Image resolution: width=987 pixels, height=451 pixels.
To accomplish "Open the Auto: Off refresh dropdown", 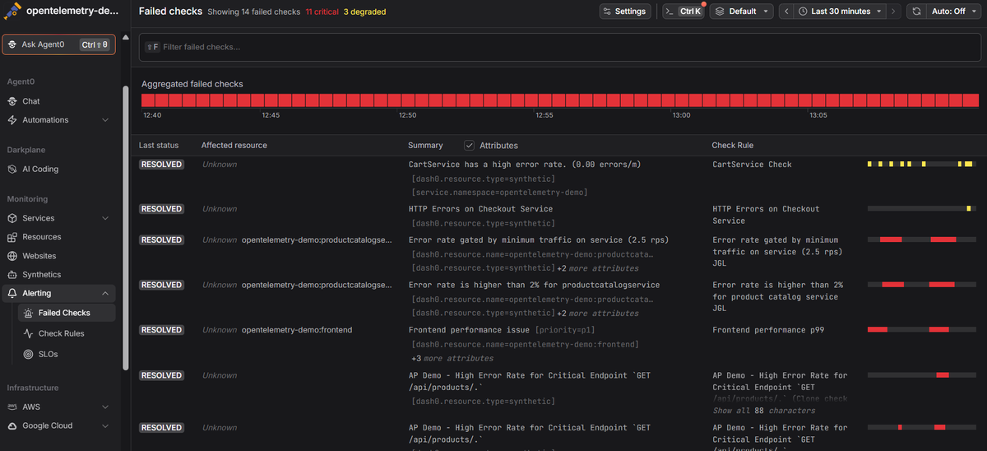I will [953, 12].
